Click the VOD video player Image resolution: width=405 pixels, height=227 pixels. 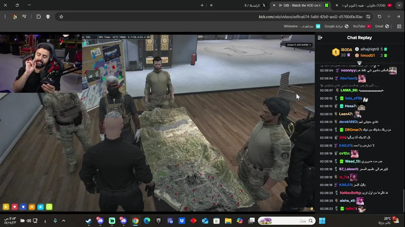pos(157,123)
